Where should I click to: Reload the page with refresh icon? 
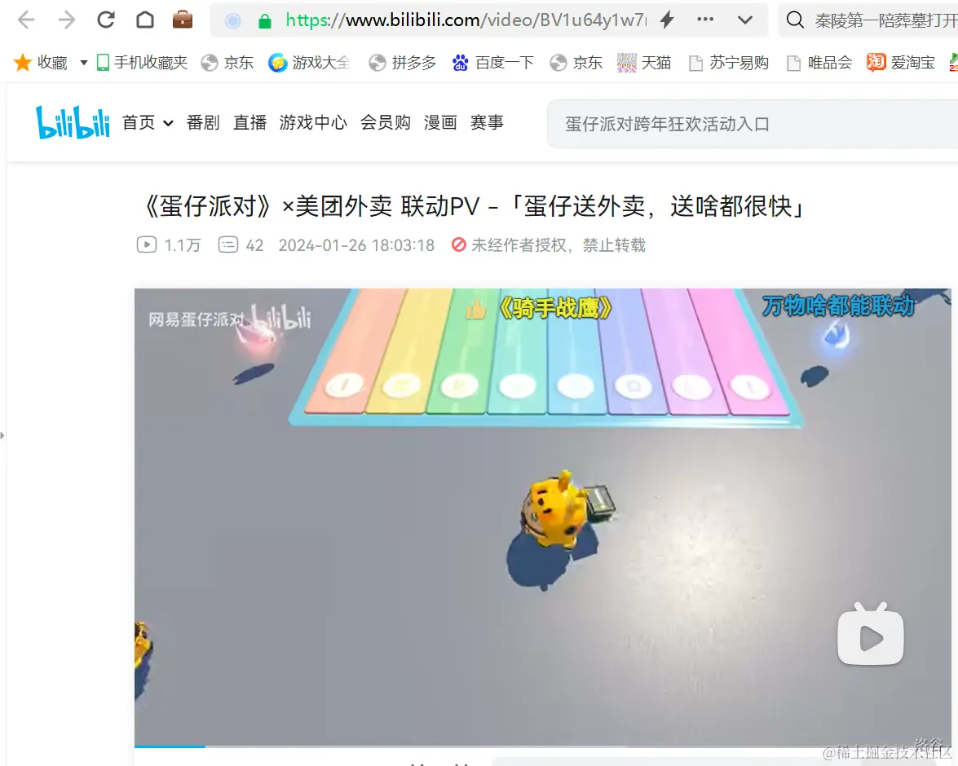click(x=106, y=20)
